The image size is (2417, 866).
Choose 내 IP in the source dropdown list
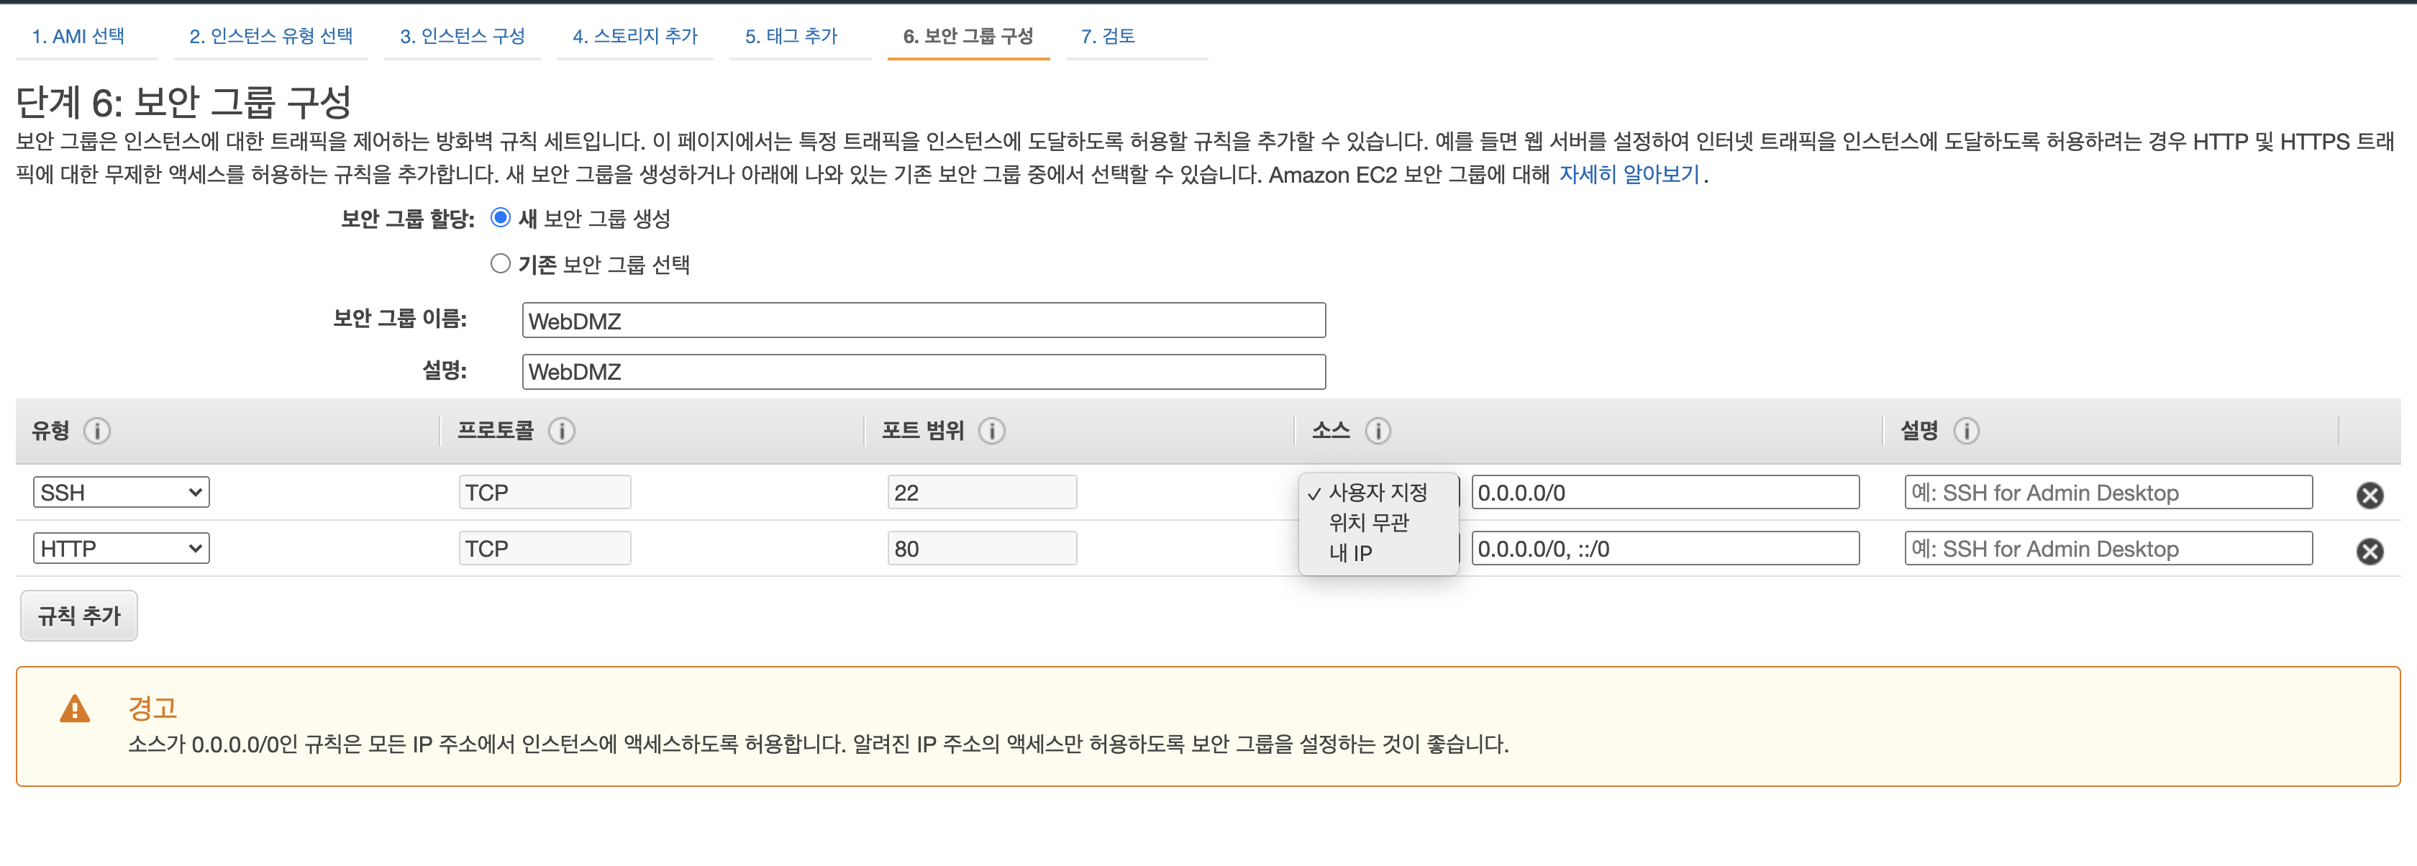pos(1350,554)
